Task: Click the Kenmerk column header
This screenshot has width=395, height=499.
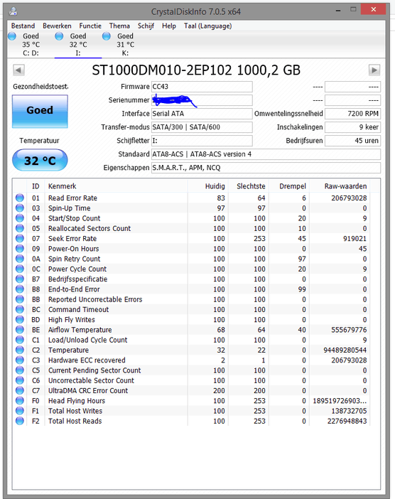Action: pyautogui.click(x=116, y=186)
